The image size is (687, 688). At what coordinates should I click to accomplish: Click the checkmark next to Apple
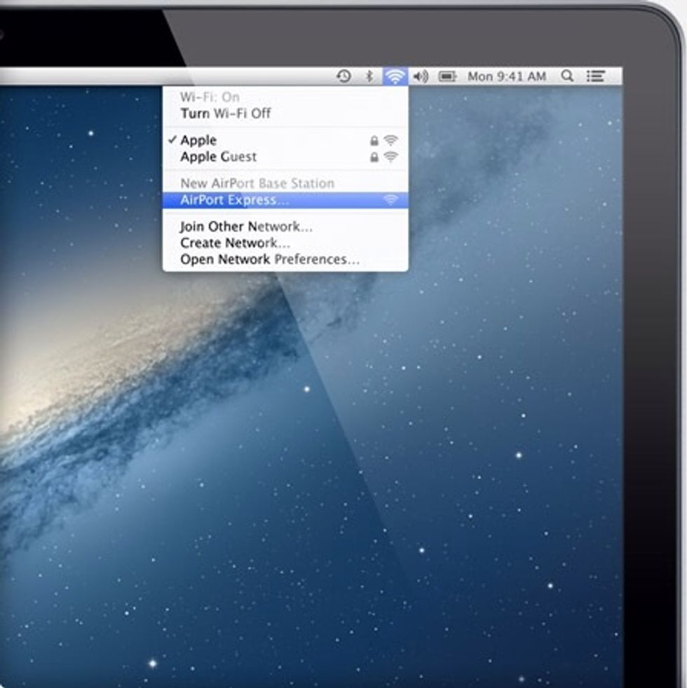pos(172,139)
